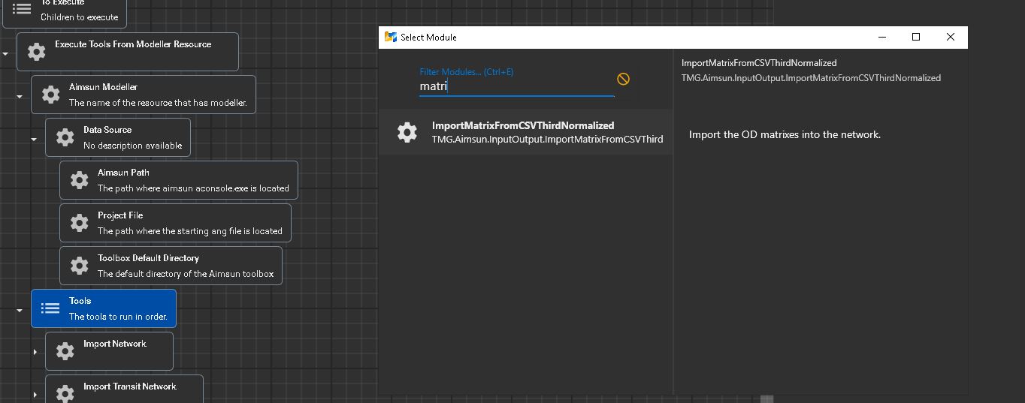
Task: Click the Import Network gear icon
Action: click(x=65, y=351)
